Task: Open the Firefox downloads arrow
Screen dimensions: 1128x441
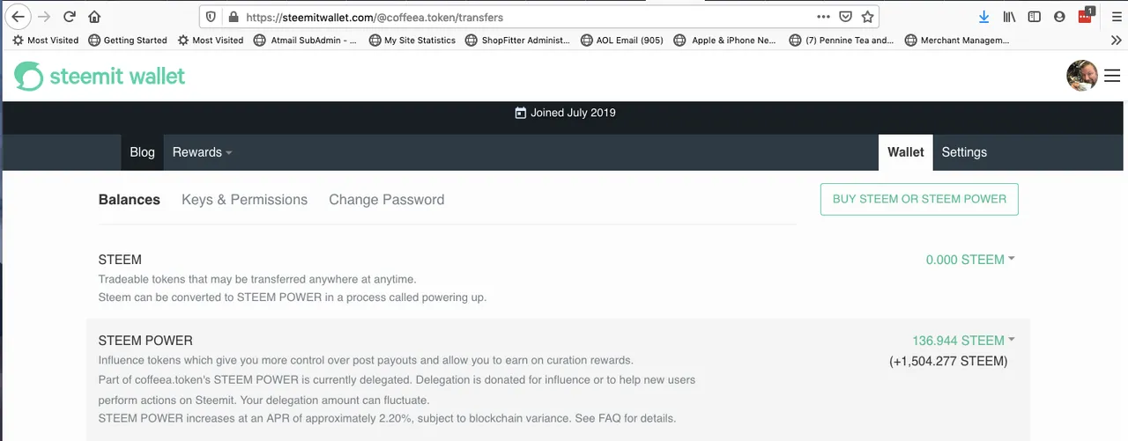Action: click(x=984, y=17)
